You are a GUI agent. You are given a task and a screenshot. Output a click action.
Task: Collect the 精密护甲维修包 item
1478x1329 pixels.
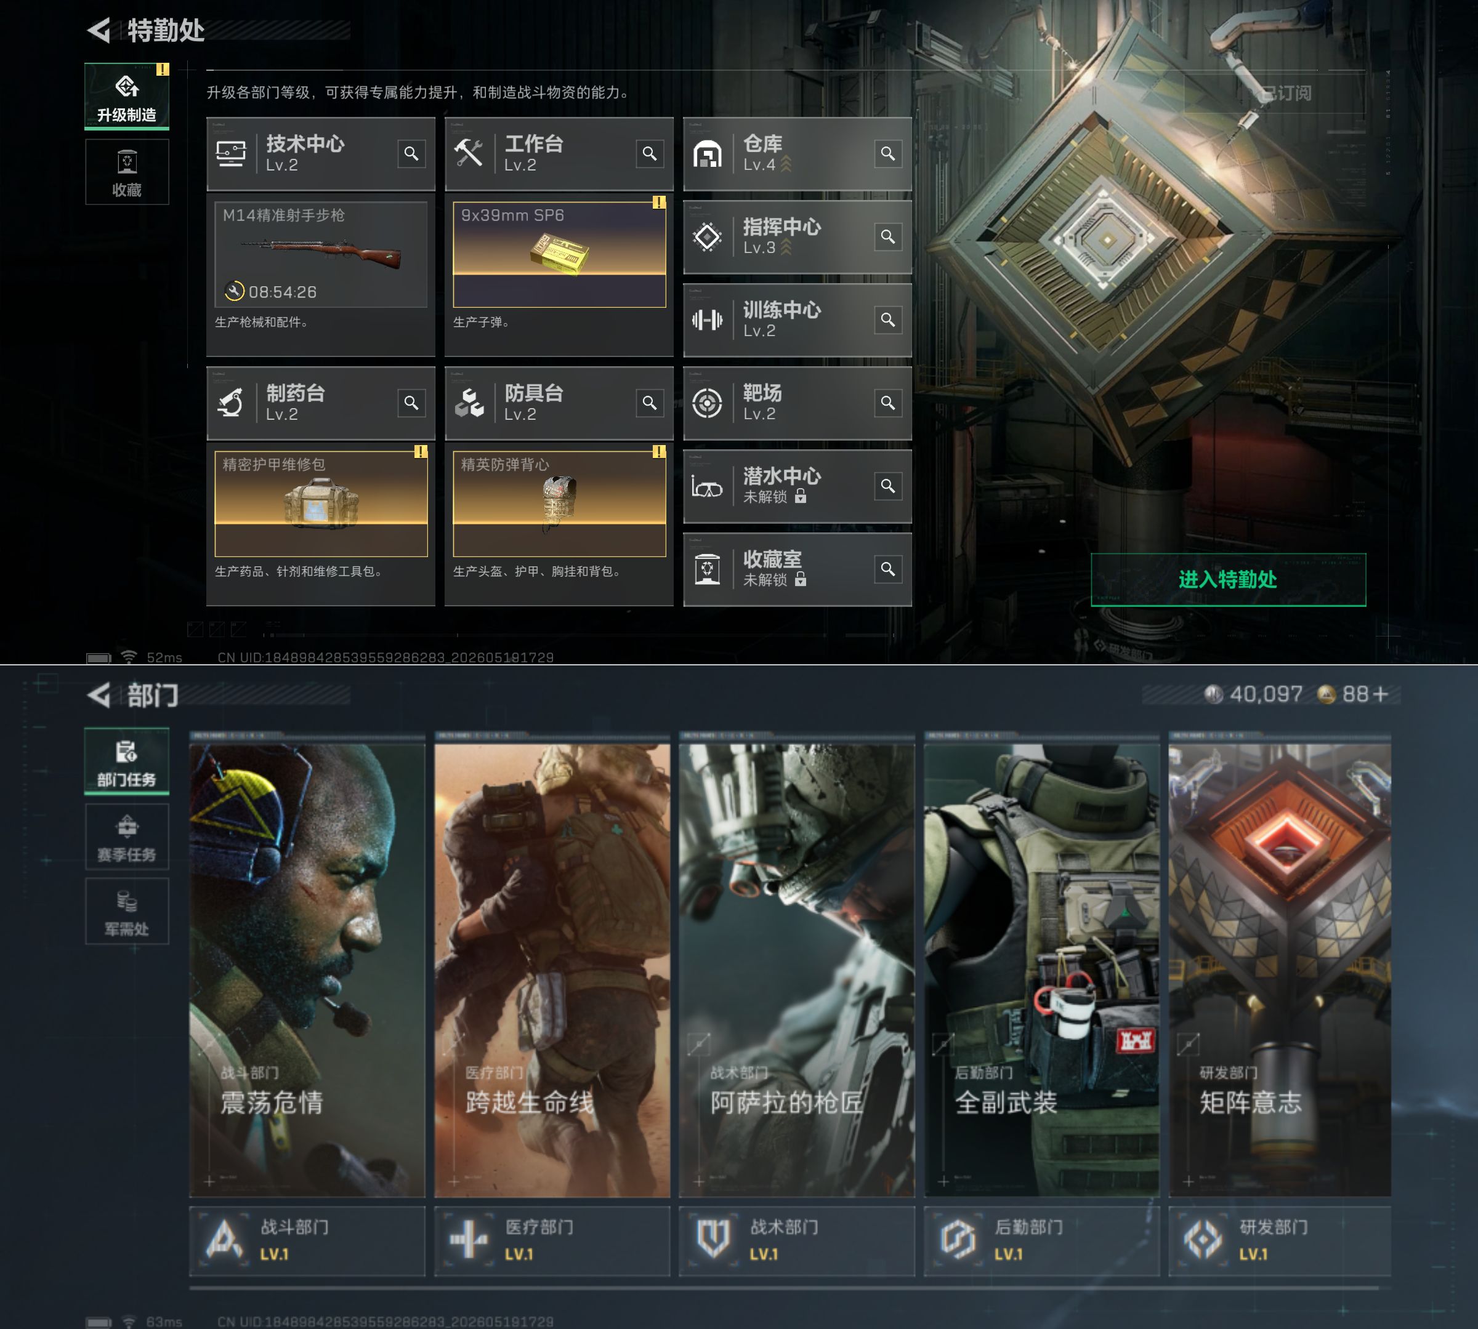[321, 504]
